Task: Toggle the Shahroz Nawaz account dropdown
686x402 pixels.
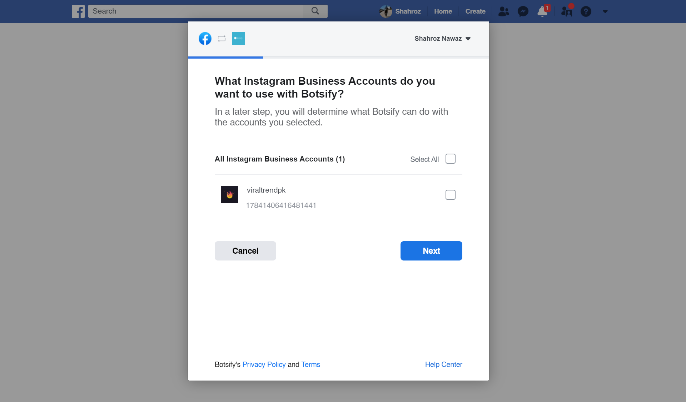Action: (469, 38)
